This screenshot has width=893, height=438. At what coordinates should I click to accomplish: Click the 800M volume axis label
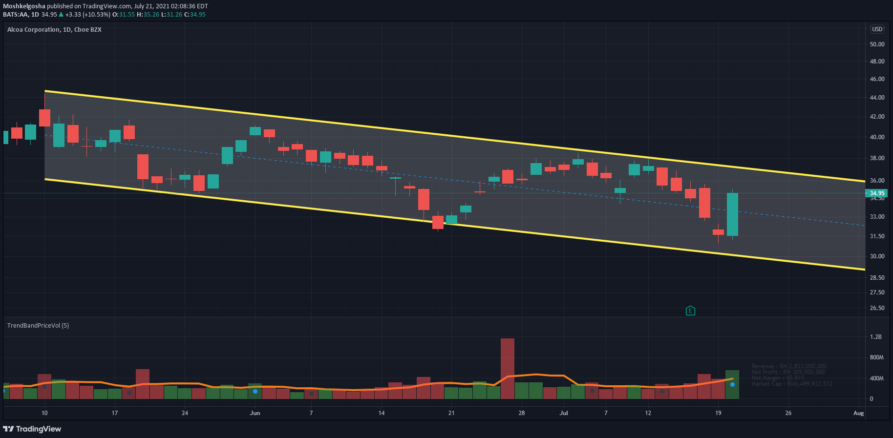[x=877, y=357]
